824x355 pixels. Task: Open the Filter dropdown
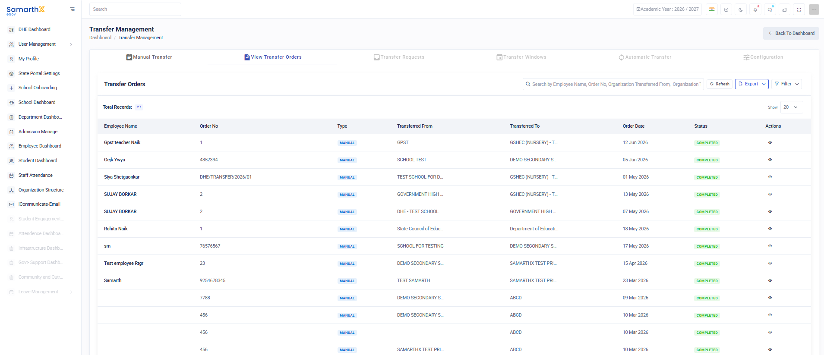[787, 84]
